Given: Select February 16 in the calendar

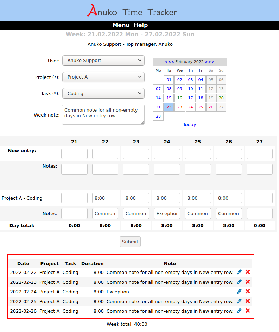Looking at the screenshot, I should (x=179, y=98).
